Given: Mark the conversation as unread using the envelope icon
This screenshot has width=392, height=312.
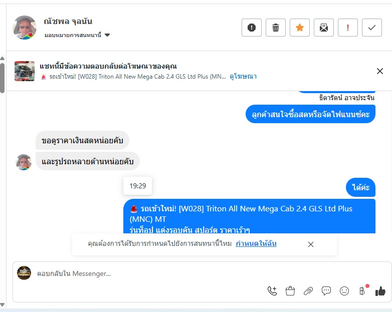Looking at the screenshot, I should point(323,28).
